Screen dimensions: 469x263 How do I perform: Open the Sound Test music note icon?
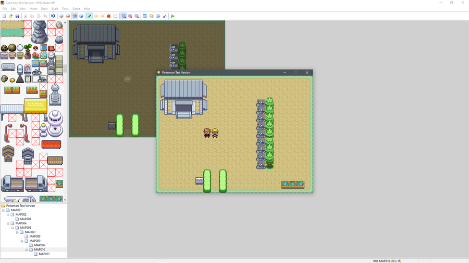tap(165, 16)
